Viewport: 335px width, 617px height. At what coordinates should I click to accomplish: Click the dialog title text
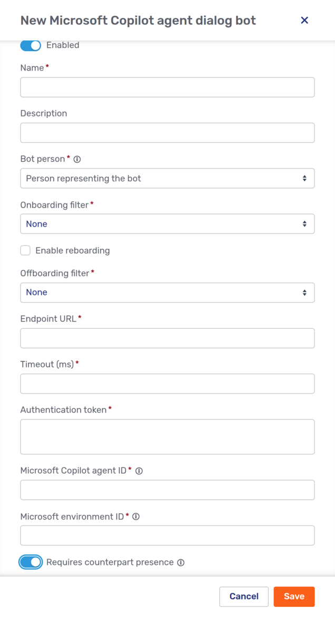tap(138, 20)
